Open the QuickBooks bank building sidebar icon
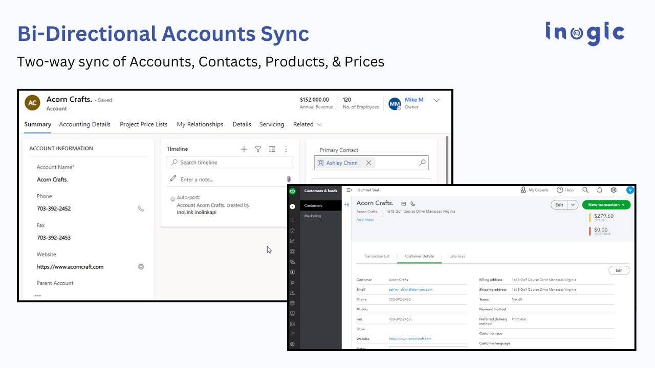This screenshot has height=368, width=655. click(x=292, y=251)
